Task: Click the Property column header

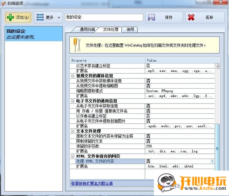Action: 108,61
